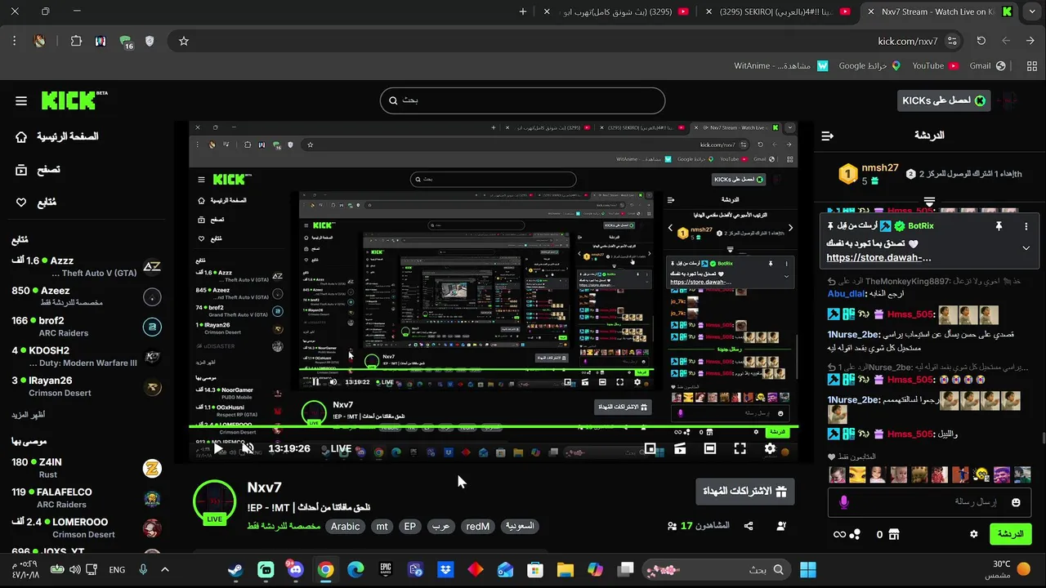Click the follow user icon beside share
This screenshot has height=588, width=1046.
[781, 527]
